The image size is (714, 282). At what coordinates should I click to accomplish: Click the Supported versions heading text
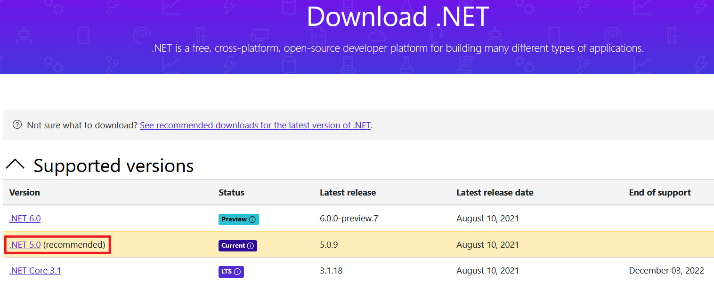[x=114, y=166]
